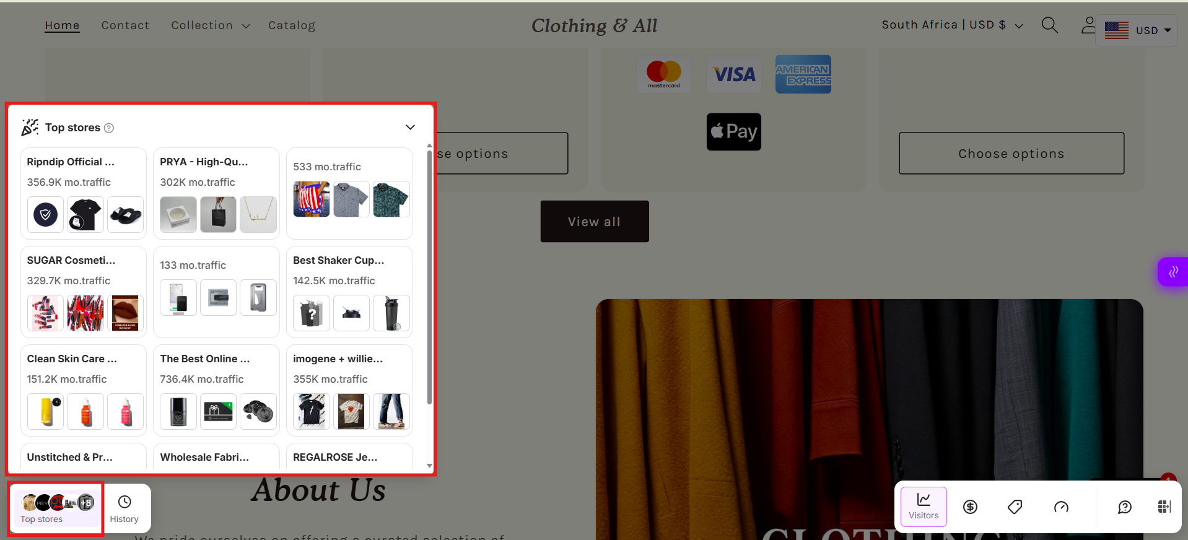Screen dimensions: 1188x540
Task: Select the price tag icon in toolbar
Action: [x=1015, y=507]
